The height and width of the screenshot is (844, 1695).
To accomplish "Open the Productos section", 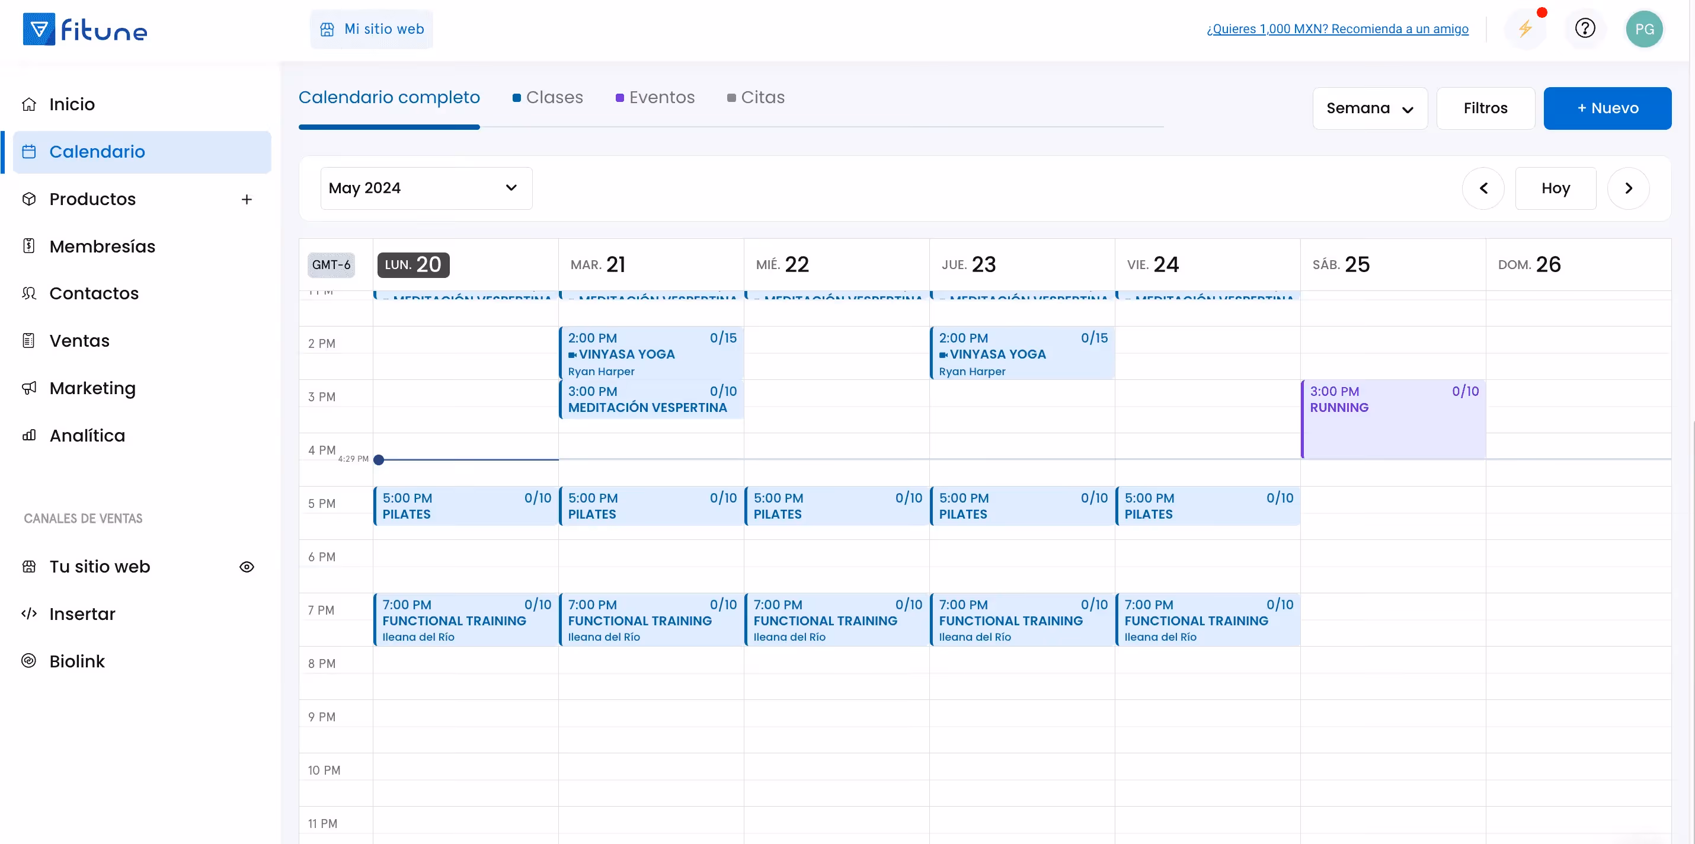I will (92, 199).
